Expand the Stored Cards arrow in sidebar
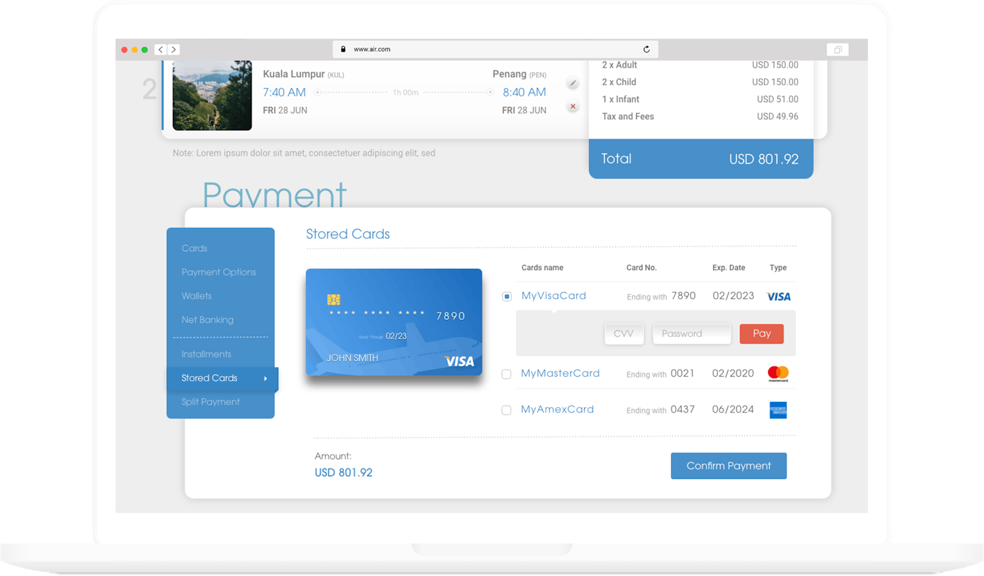Viewport: 984px width, 576px height. point(265,379)
